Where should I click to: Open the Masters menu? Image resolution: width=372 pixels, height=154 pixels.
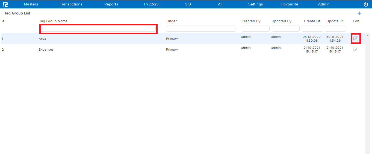(31, 4)
